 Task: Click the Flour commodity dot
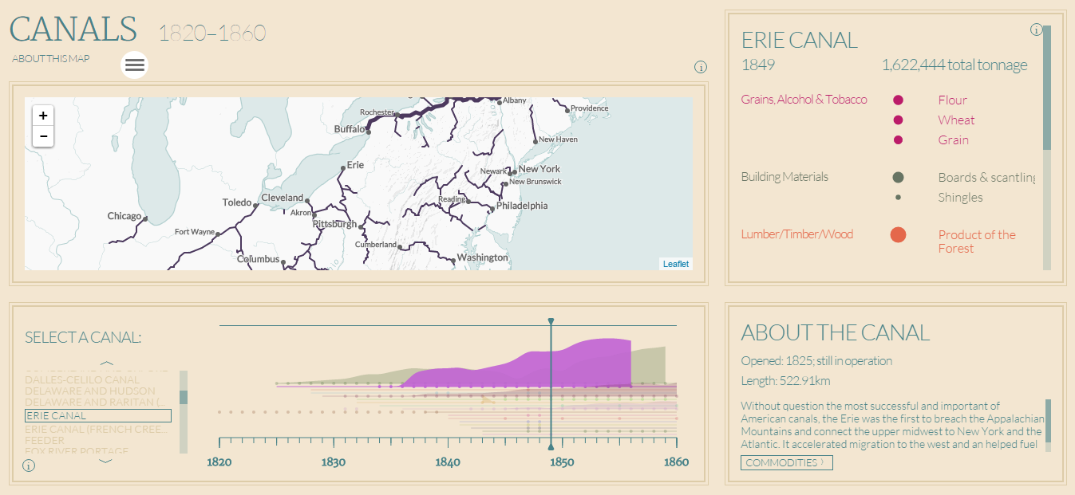[x=898, y=100]
